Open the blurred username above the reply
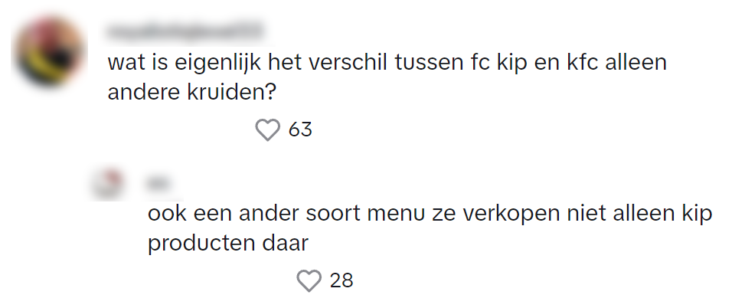This screenshot has width=745, height=308. 160,183
